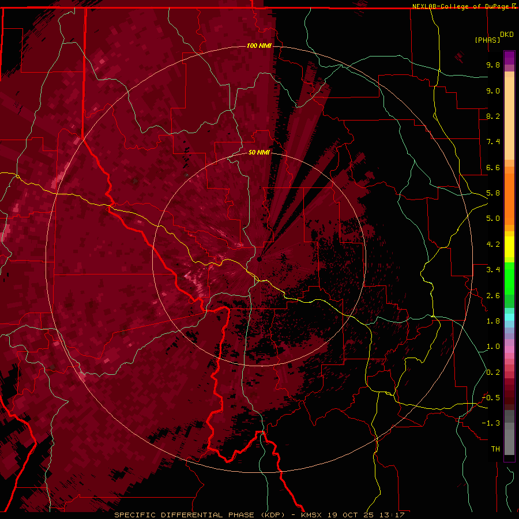Image resolution: width=519 pixels, height=519 pixels.
Task: Click the pink section of the color bar
Action: [x=509, y=349]
